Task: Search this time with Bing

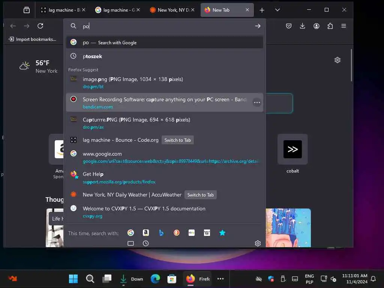Action: pos(161,232)
